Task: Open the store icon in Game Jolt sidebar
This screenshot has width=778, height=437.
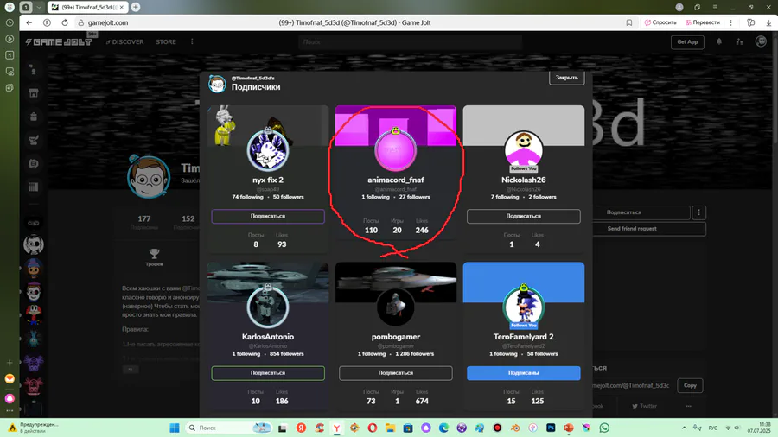Action: coord(34,93)
